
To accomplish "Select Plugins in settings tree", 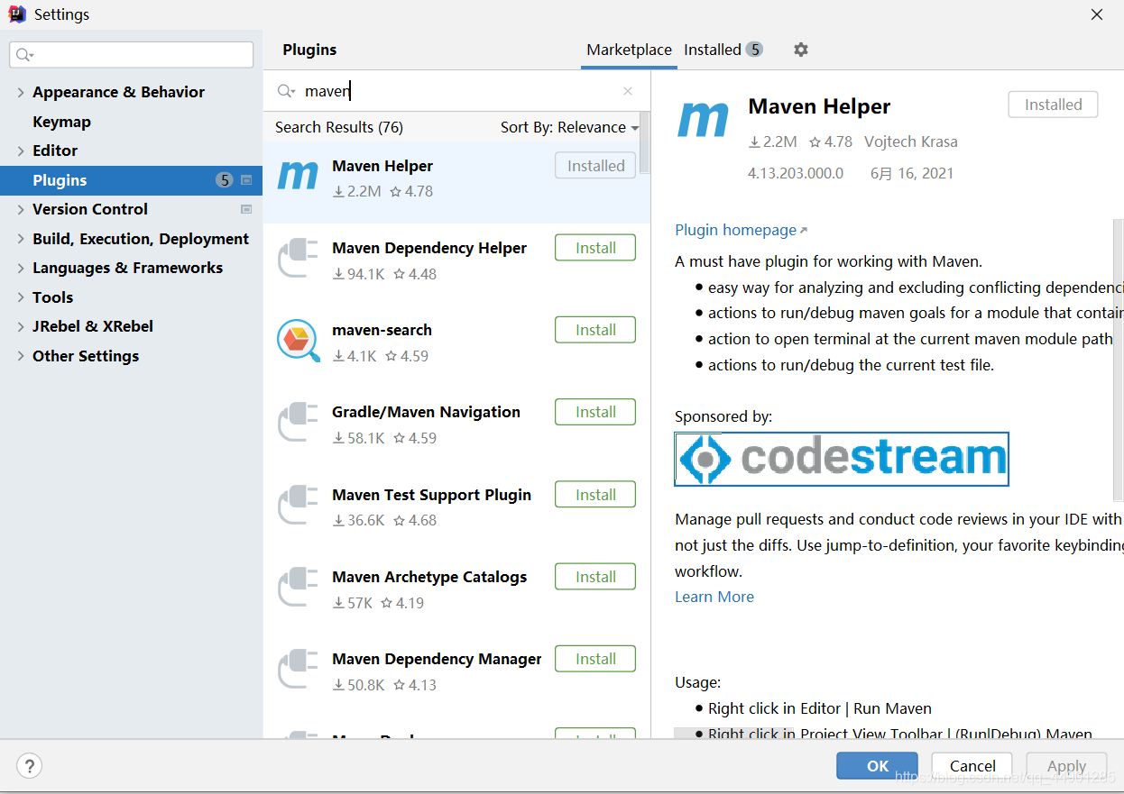I will coord(131,180).
